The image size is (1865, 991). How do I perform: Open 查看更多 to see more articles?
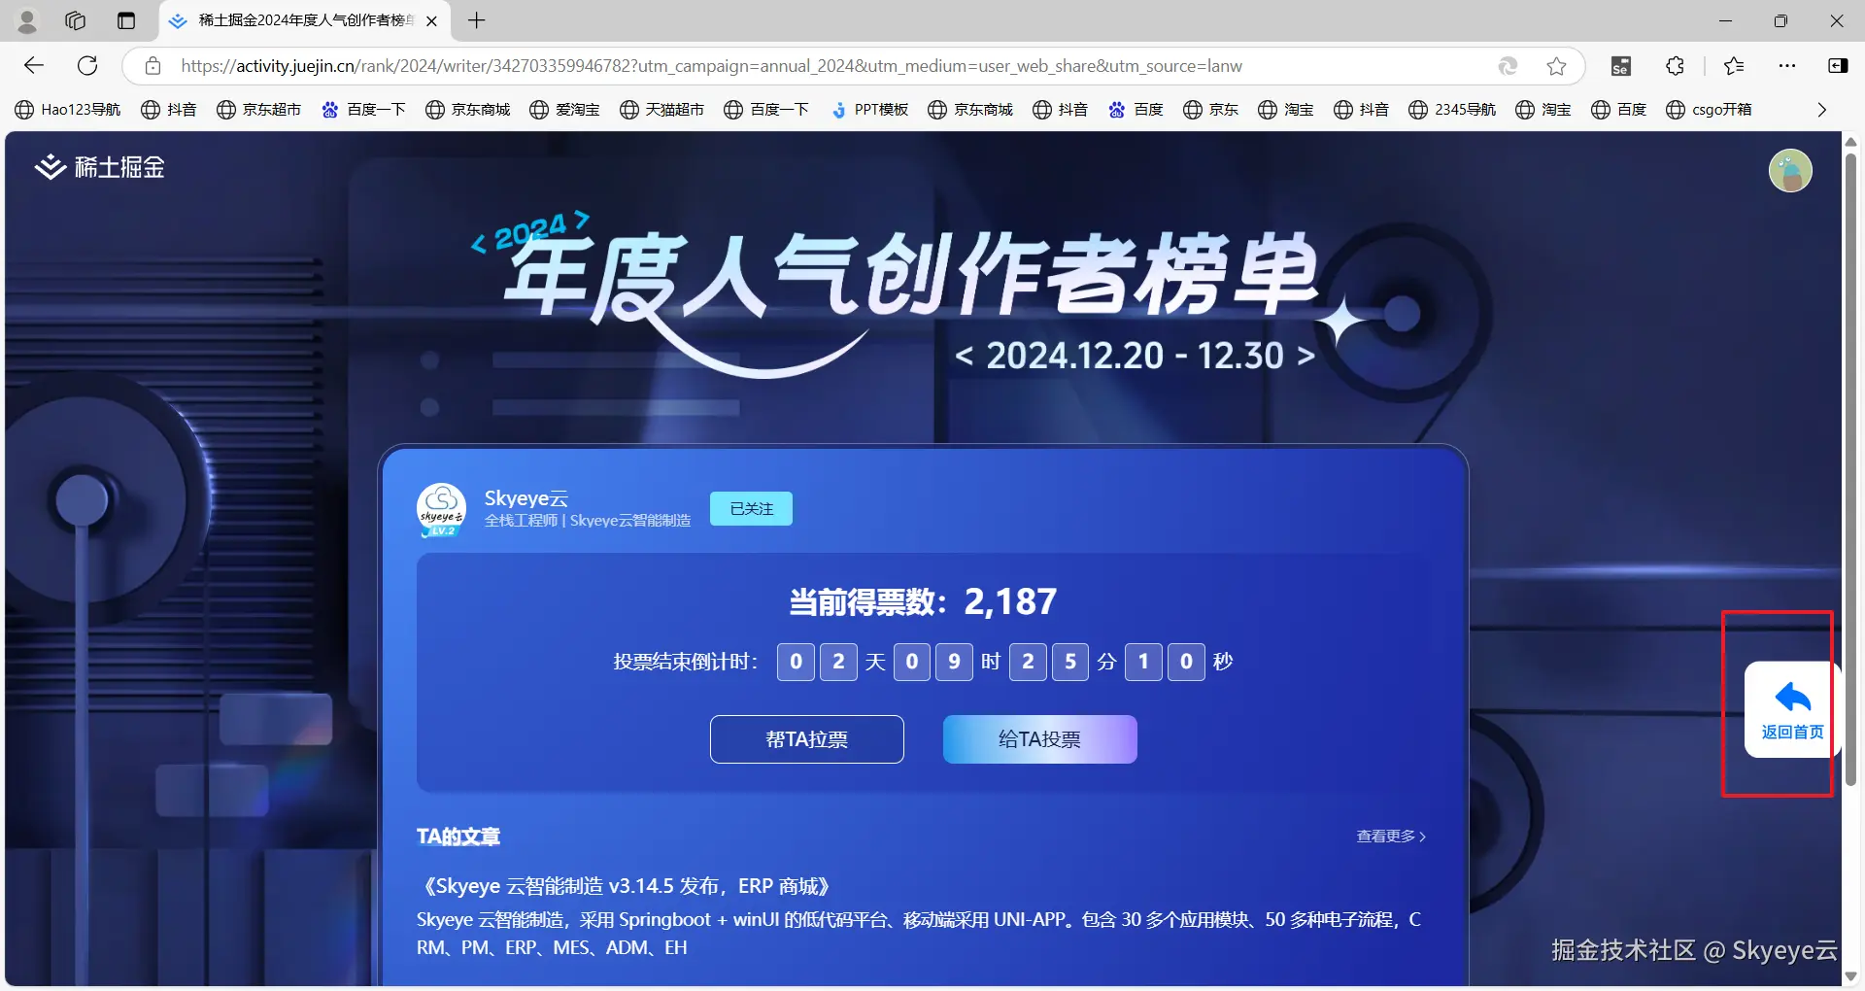tap(1389, 836)
